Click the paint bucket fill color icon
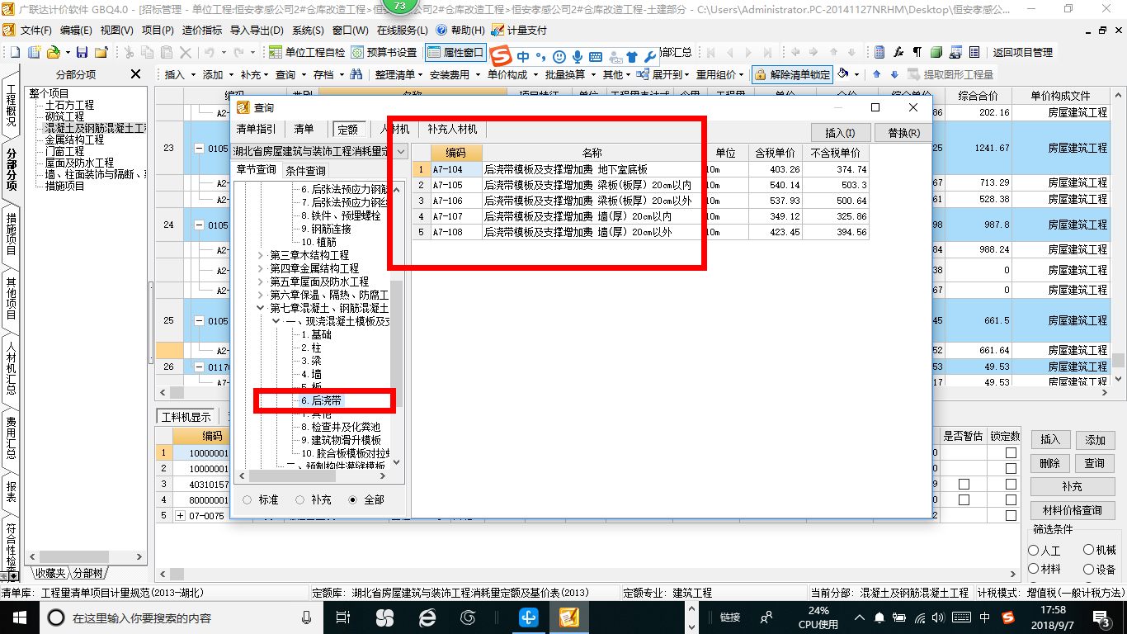This screenshot has height=634, width=1127. click(843, 74)
